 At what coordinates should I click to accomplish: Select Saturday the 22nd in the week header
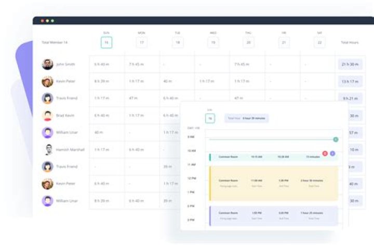tap(319, 43)
